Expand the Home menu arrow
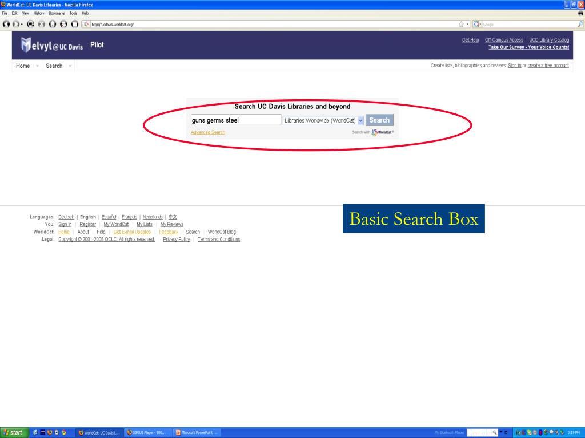Screen dimensions: 585x438 pyautogui.click(x=37, y=66)
